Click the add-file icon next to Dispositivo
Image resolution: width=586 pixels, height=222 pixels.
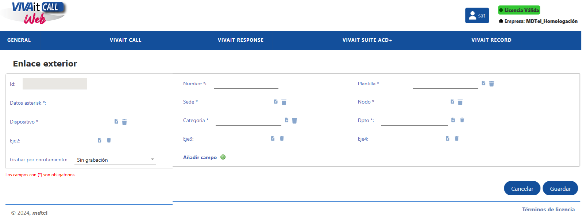point(116,121)
